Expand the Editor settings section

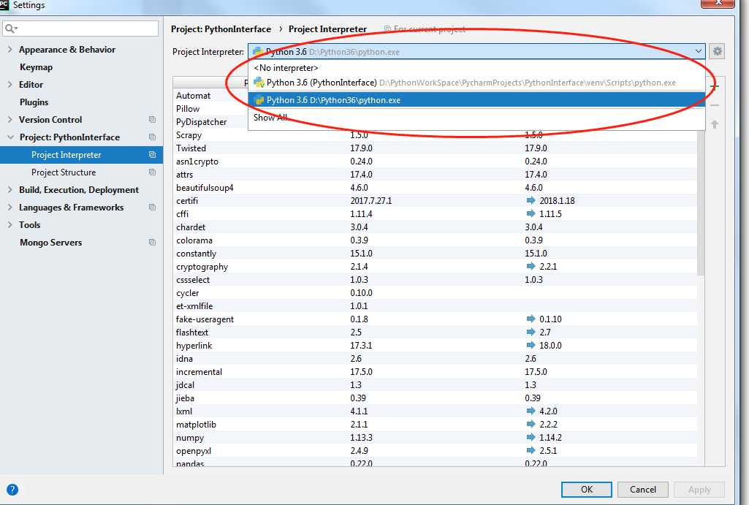tap(9, 85)
